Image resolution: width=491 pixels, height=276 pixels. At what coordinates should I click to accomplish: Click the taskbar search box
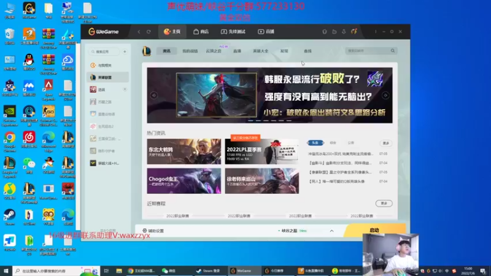[56, 270]
